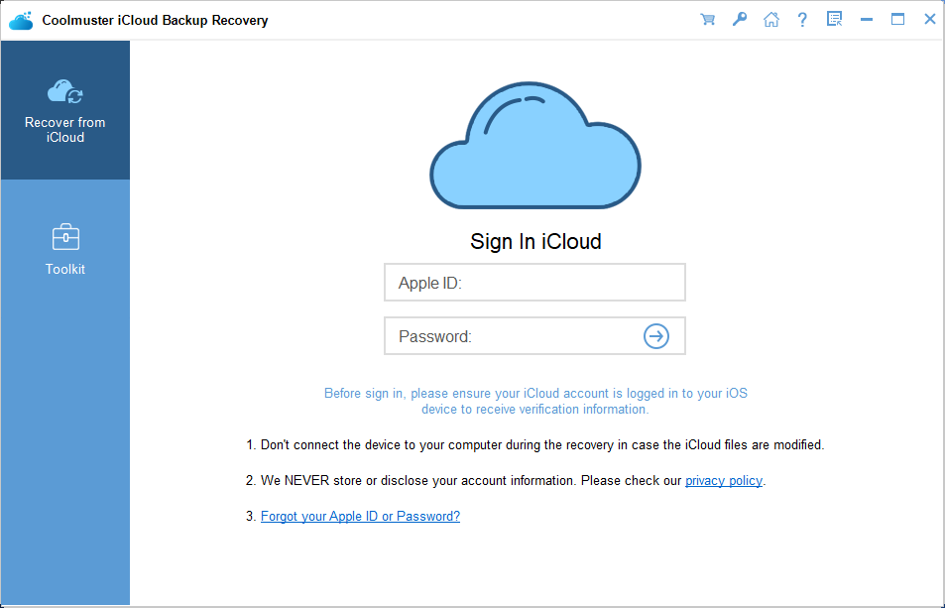Click the large iCloud cloud illustration
This screenshot has width=945, height=608.
(535, 145)
